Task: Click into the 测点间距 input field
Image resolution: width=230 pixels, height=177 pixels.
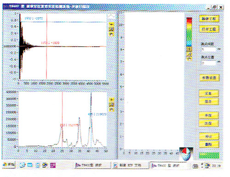Action: tap(209, 50)
